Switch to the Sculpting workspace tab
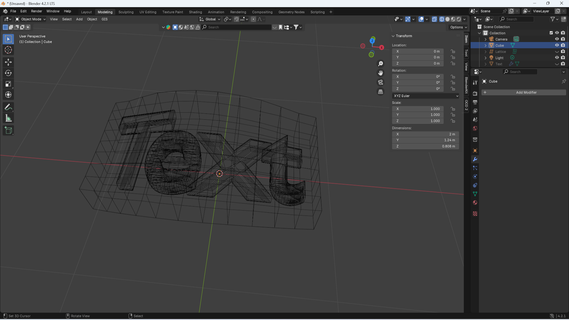Screen dimensions: 569x320 pyautogui.click(x=126, y=12)
